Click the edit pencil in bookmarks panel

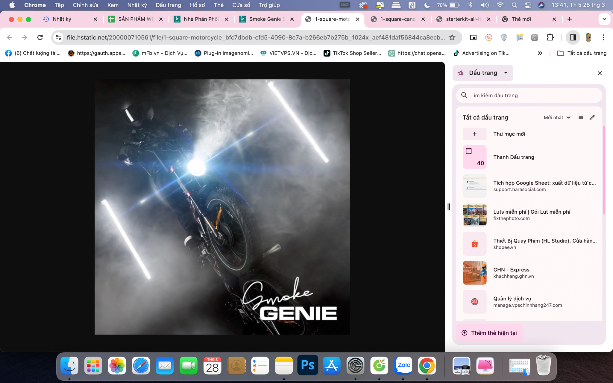(592, 118)
